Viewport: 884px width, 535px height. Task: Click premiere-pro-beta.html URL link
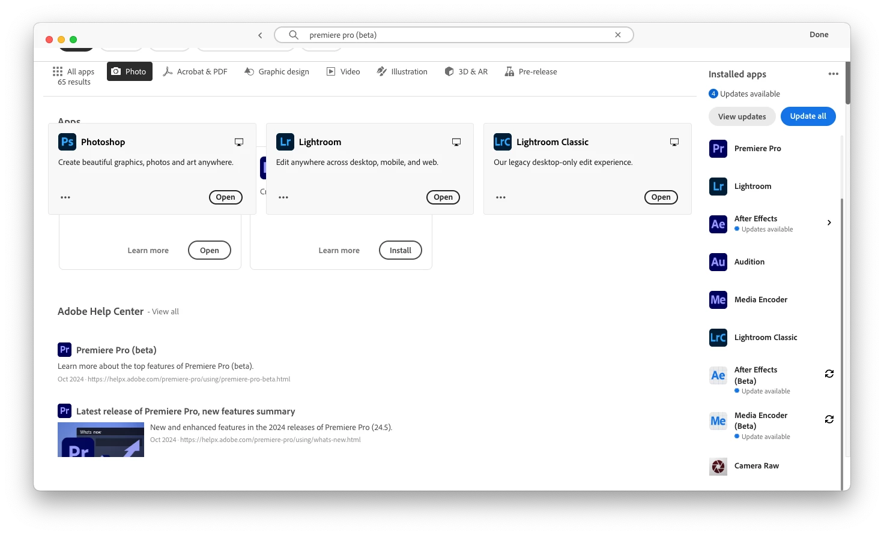[189, 379]
